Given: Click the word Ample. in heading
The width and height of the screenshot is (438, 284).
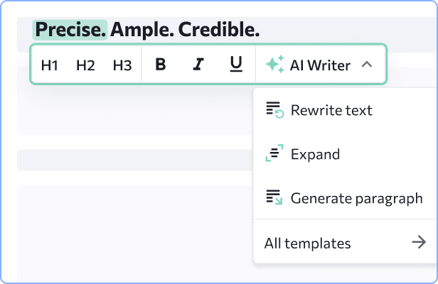Looking at the screenshot, I should click(x=142, y=30).
